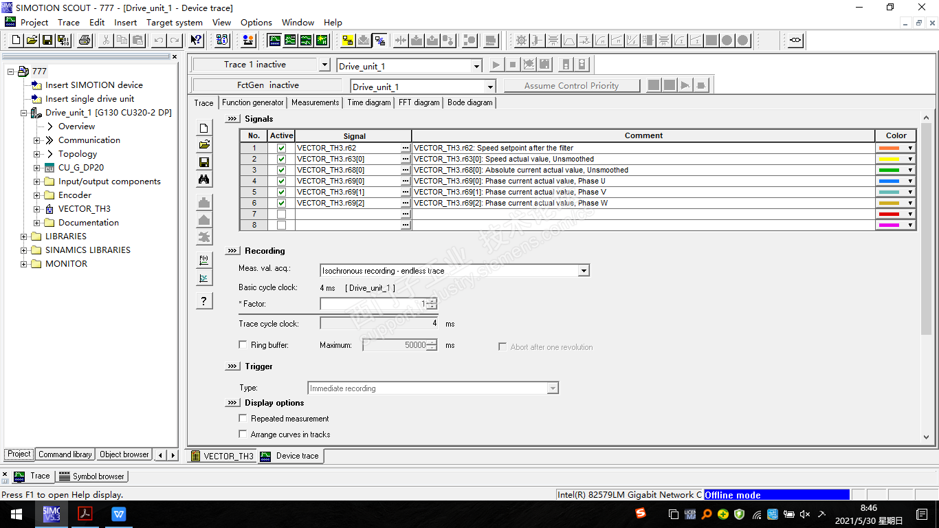
Task: Uncheck Active for signal VECTOR_TH3.r62
Action: pos(281,148)
